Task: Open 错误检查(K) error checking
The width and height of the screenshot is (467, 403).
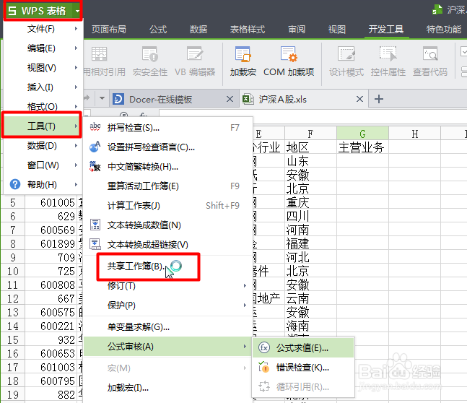Action: (x=303, y=368)
